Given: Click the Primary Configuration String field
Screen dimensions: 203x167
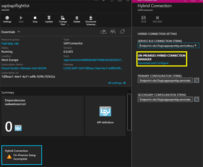Looking at the screenshot, I should pos(165,80).
